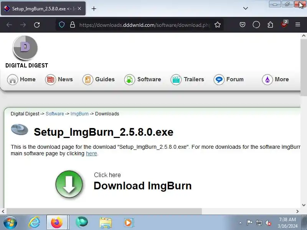Click the green download arrow icon
Screen dimensions: 307x230
click(69, 184)
